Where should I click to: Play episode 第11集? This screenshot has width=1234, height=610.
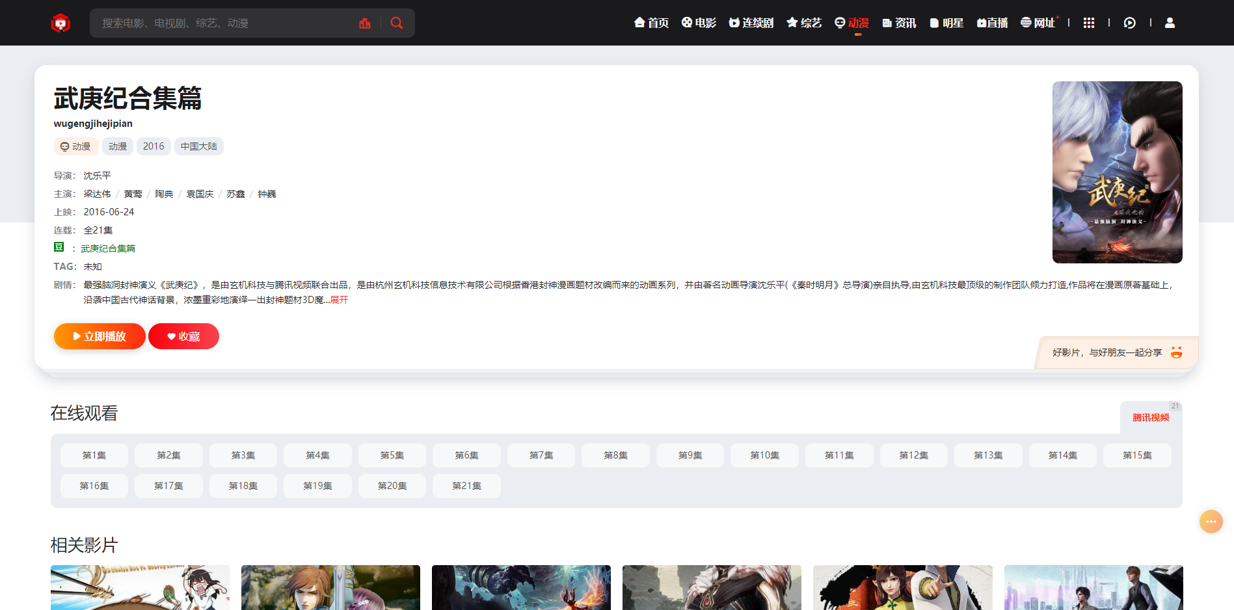pyautogui.click(x=839, y=455)
